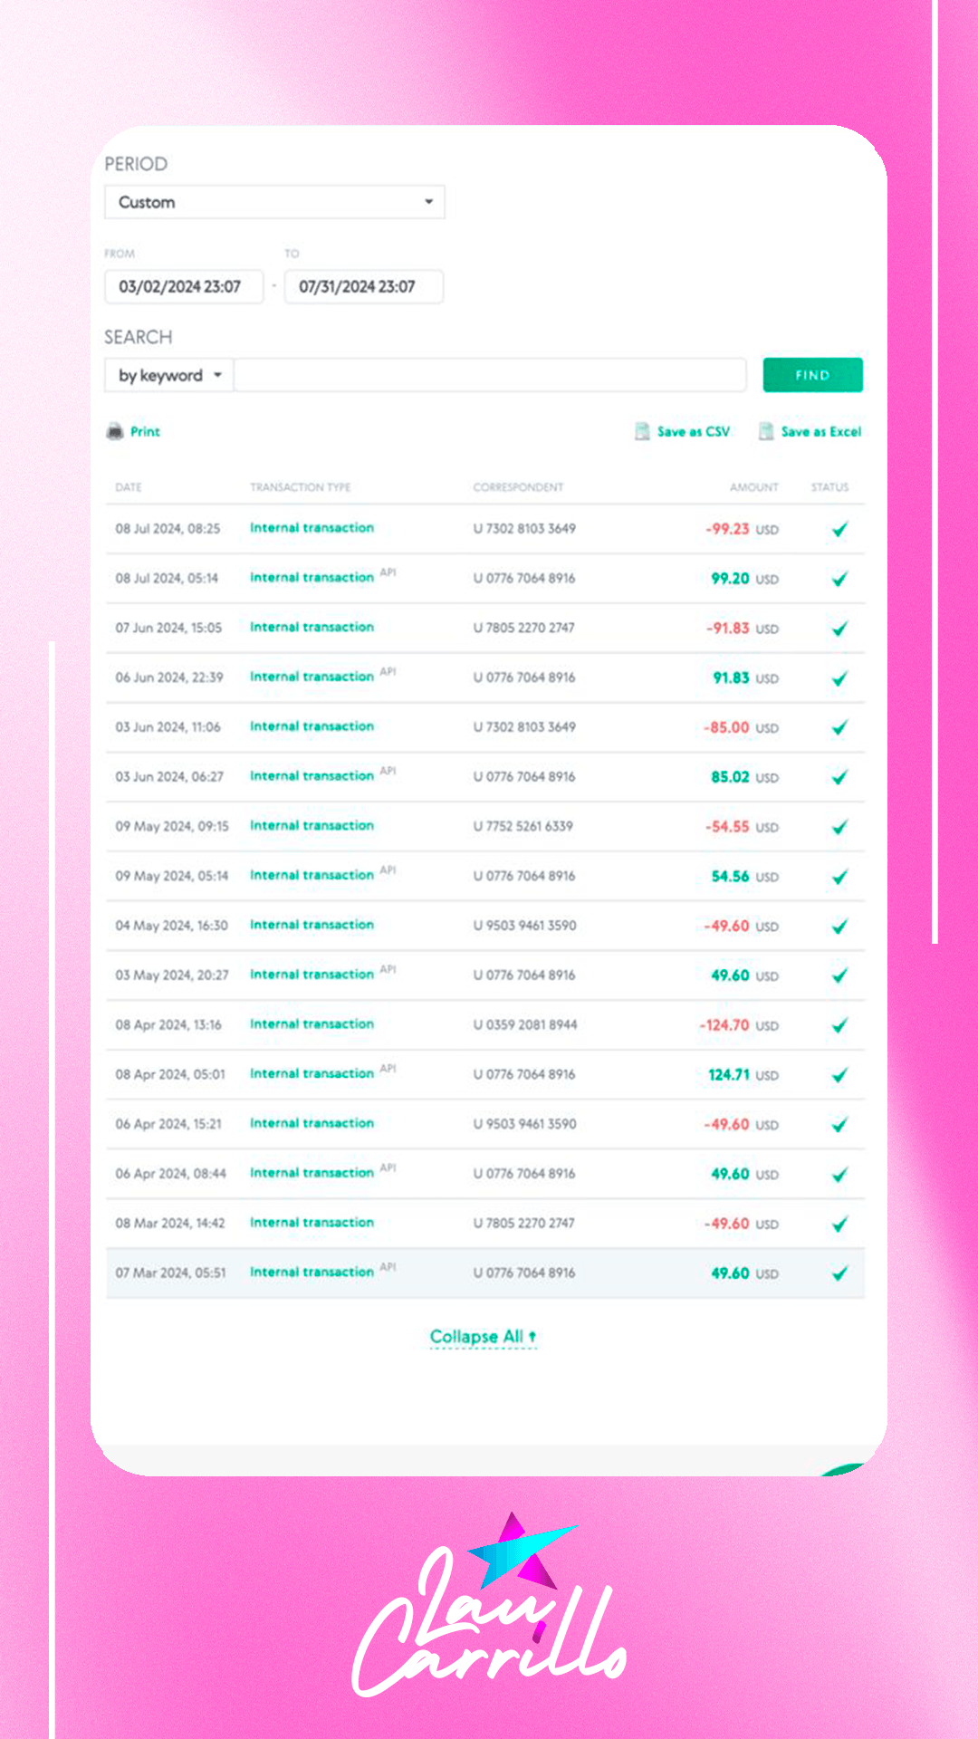
Task: Click the printer icon beside Print
Action: tap(115, 432)
